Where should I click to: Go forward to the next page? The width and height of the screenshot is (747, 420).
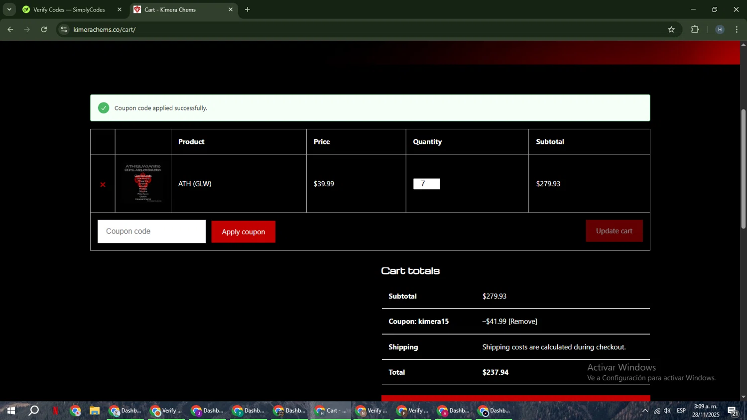pos(27,30)
